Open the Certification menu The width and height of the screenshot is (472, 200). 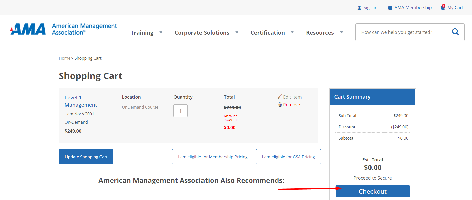(267, 33)
